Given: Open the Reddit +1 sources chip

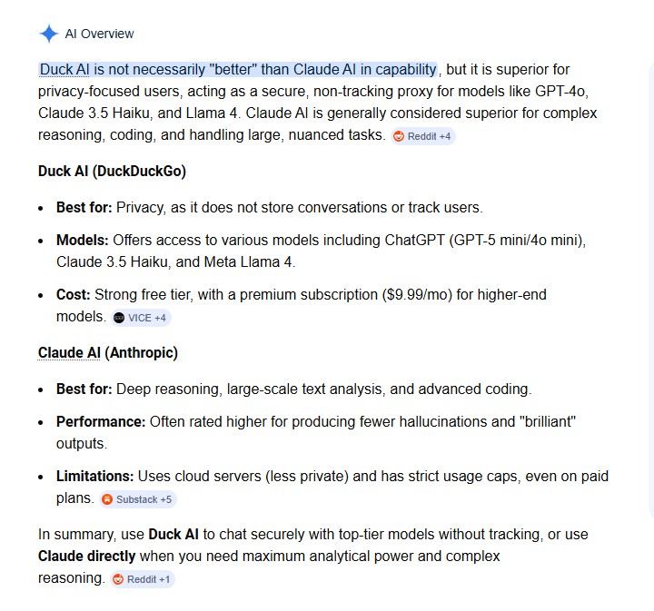Looking at the screenshot, I should pos(142,579).
